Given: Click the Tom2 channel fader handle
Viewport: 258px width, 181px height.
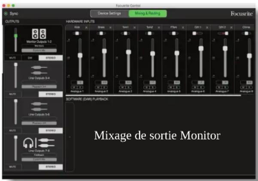Looking at the screenshot, I should (153, 53).
